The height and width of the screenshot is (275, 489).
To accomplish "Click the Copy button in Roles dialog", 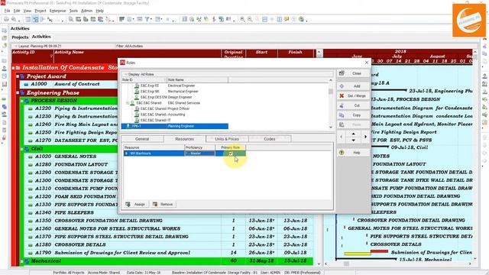I will coord(353,115).
